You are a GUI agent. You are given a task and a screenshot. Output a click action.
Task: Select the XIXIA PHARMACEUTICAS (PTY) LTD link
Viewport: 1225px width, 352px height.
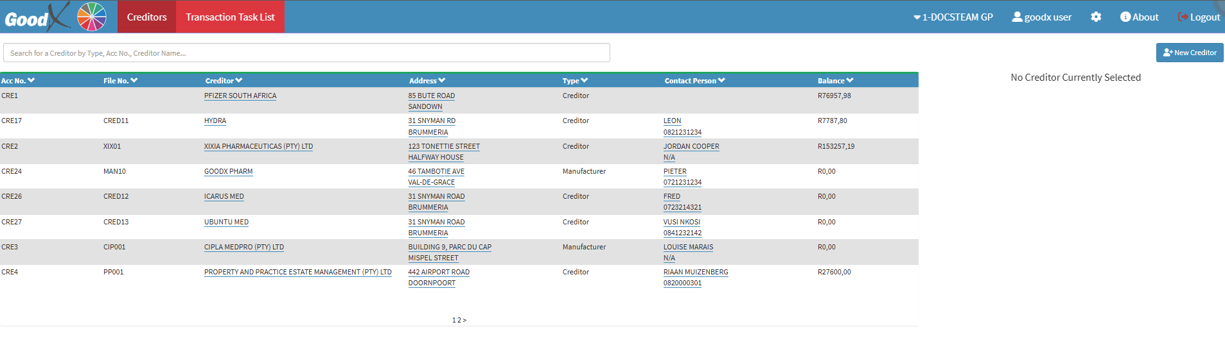258,147
